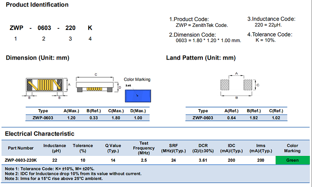Click the text '2.Dimension Code:'

click(x=192, y=35)
